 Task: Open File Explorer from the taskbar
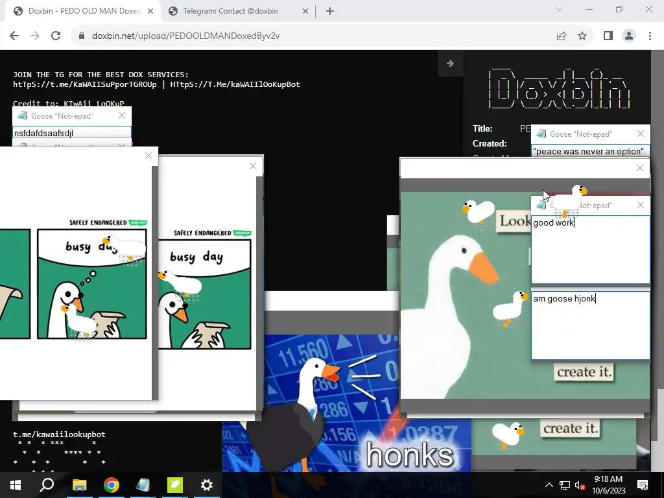(79, 485)
